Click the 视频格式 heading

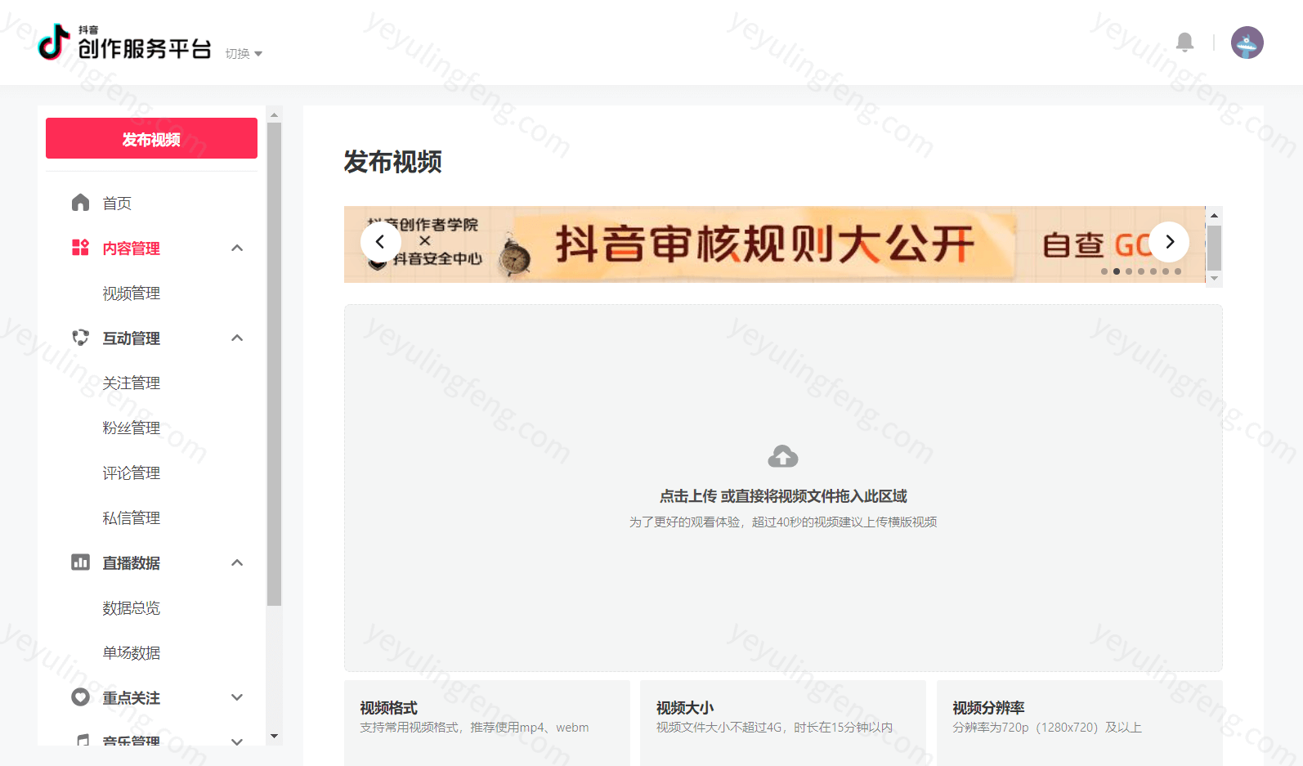click(389, 707)
